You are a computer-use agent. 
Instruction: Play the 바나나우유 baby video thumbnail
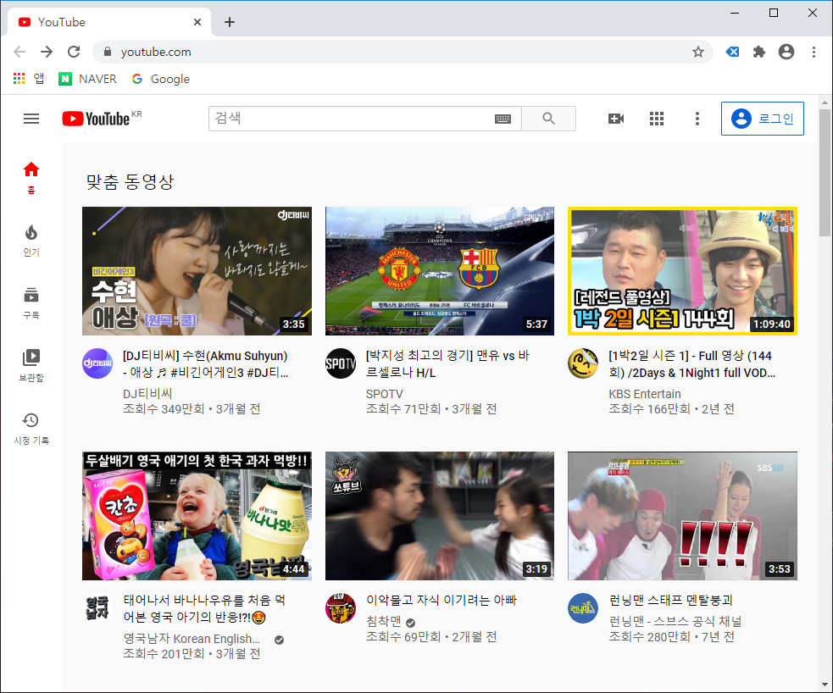click(197, 516)
